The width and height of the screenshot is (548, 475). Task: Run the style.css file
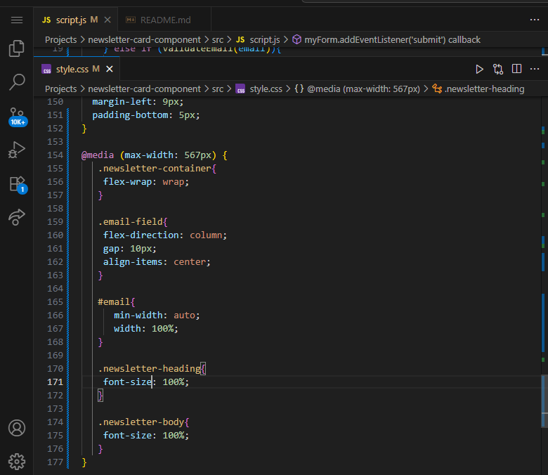click(479, 69)
